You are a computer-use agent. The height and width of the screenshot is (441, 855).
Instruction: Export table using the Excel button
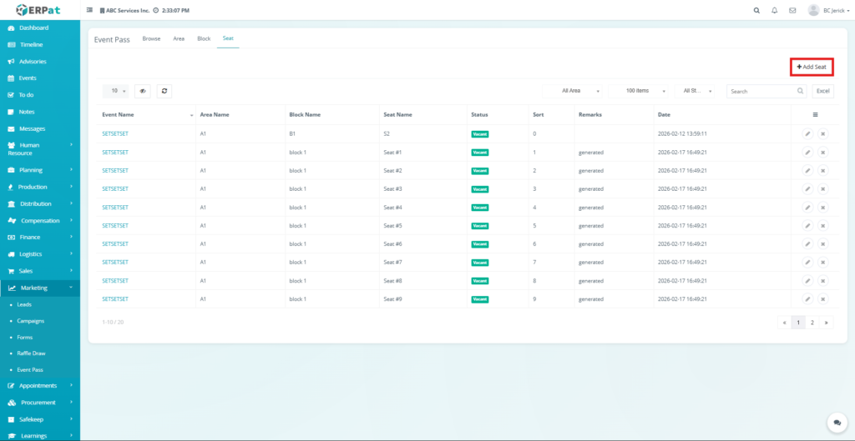pos(823,91)
